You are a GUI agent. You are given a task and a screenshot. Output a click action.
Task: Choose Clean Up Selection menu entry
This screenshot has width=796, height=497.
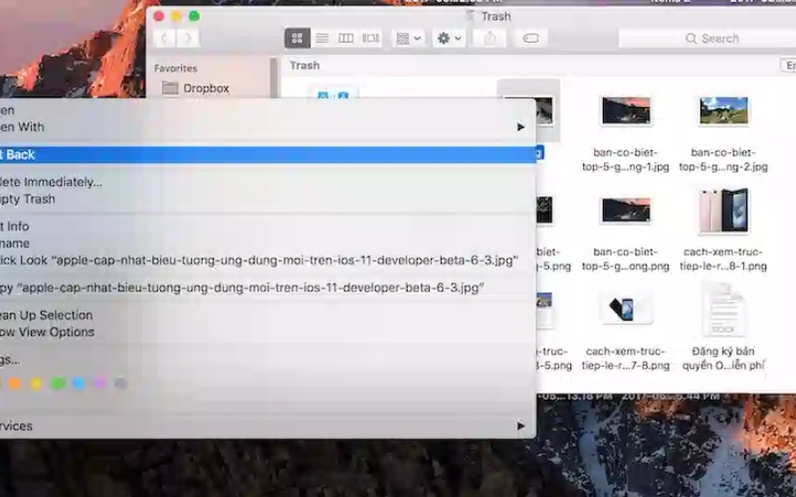(268, 315)
